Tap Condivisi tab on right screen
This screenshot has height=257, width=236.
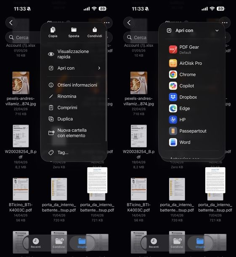177,243
